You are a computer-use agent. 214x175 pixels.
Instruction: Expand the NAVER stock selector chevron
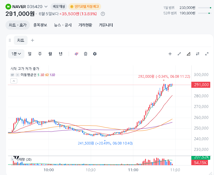46,7
